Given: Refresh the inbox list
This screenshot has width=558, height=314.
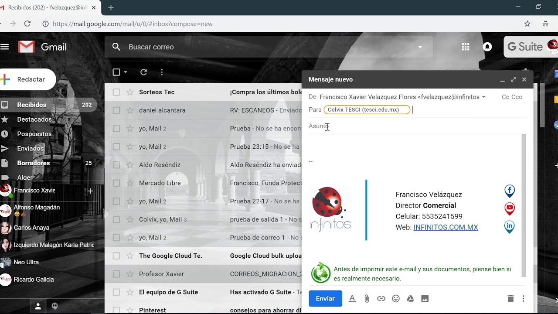Looking at the screenshot, I should coord(143,72).
